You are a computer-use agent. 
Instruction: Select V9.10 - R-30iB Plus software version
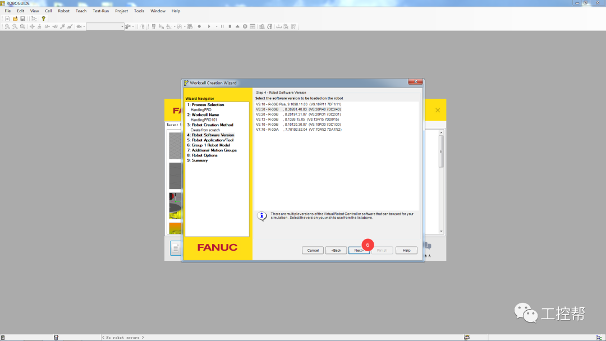coord(299,104)
